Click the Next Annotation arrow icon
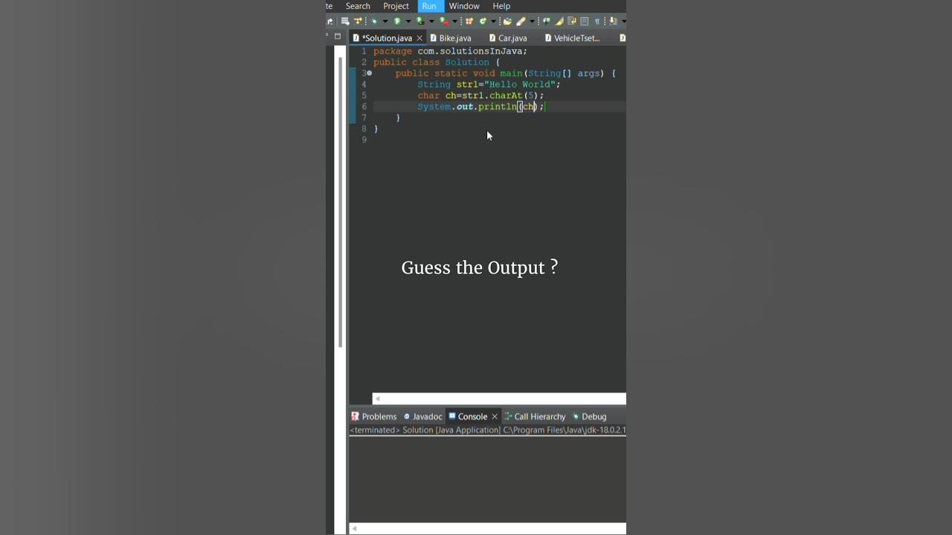Viewport: 952px width, 535px height. coord(613,21)
